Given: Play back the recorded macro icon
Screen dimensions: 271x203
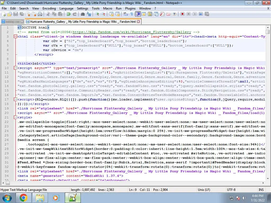Looking at the screenshot, I should 195,14.
